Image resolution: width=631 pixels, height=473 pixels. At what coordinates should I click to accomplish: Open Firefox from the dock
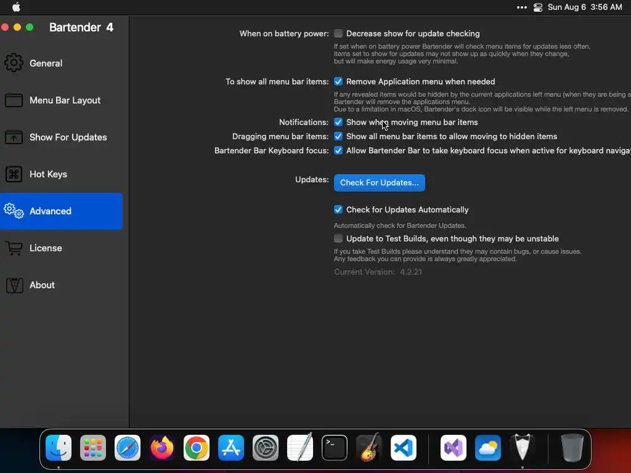[162, 448]
